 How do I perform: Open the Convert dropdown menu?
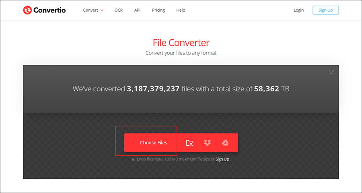point(93,10)
